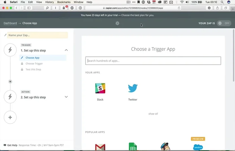The height and width of the screenshot is (151, 235).
Task: Click the Zapier loading logo in header
Action: point(117,23)
